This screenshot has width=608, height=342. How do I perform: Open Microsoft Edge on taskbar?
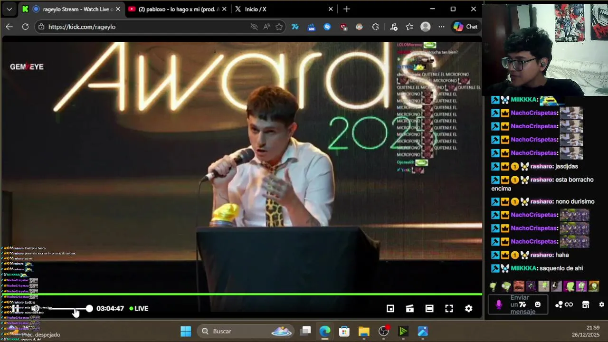[325, 331]
